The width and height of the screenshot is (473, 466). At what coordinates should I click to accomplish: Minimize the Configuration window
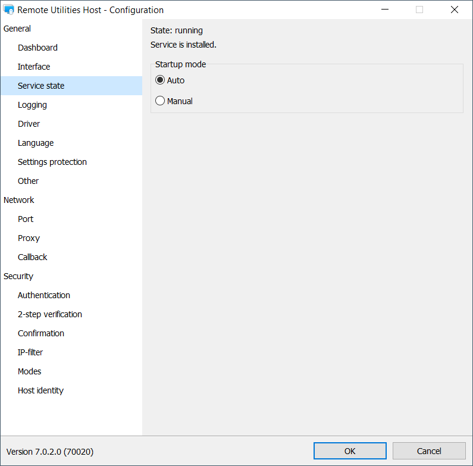(385, 10)
